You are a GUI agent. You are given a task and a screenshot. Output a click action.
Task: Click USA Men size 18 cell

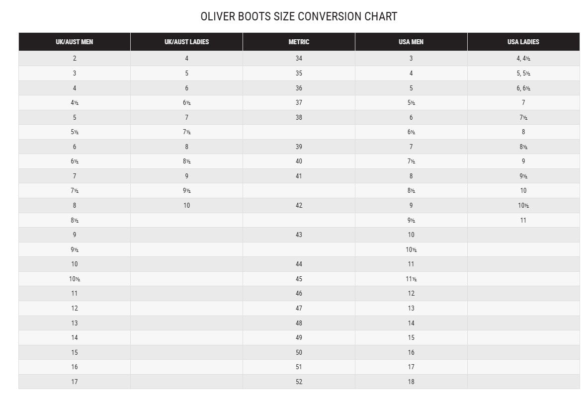[411, 382]
